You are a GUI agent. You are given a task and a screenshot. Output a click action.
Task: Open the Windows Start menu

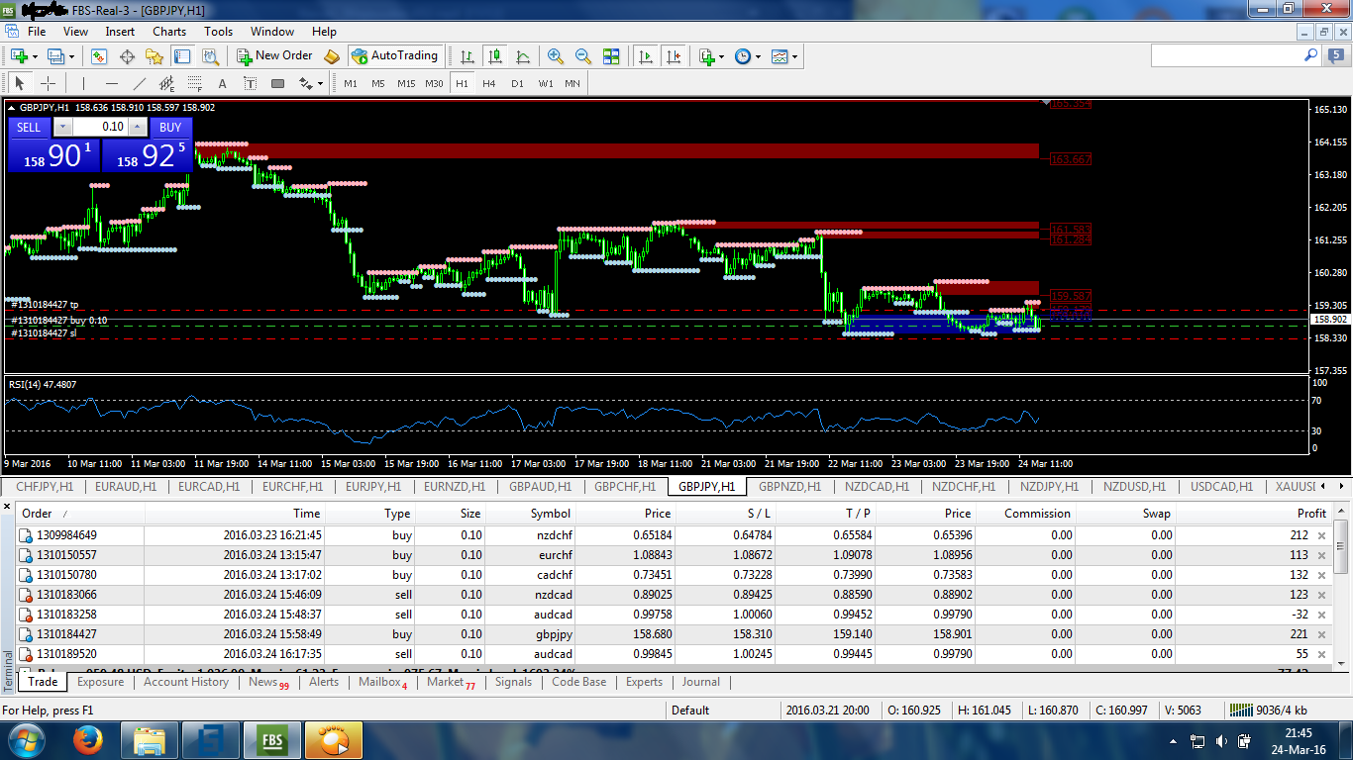(x=24, y=740)
